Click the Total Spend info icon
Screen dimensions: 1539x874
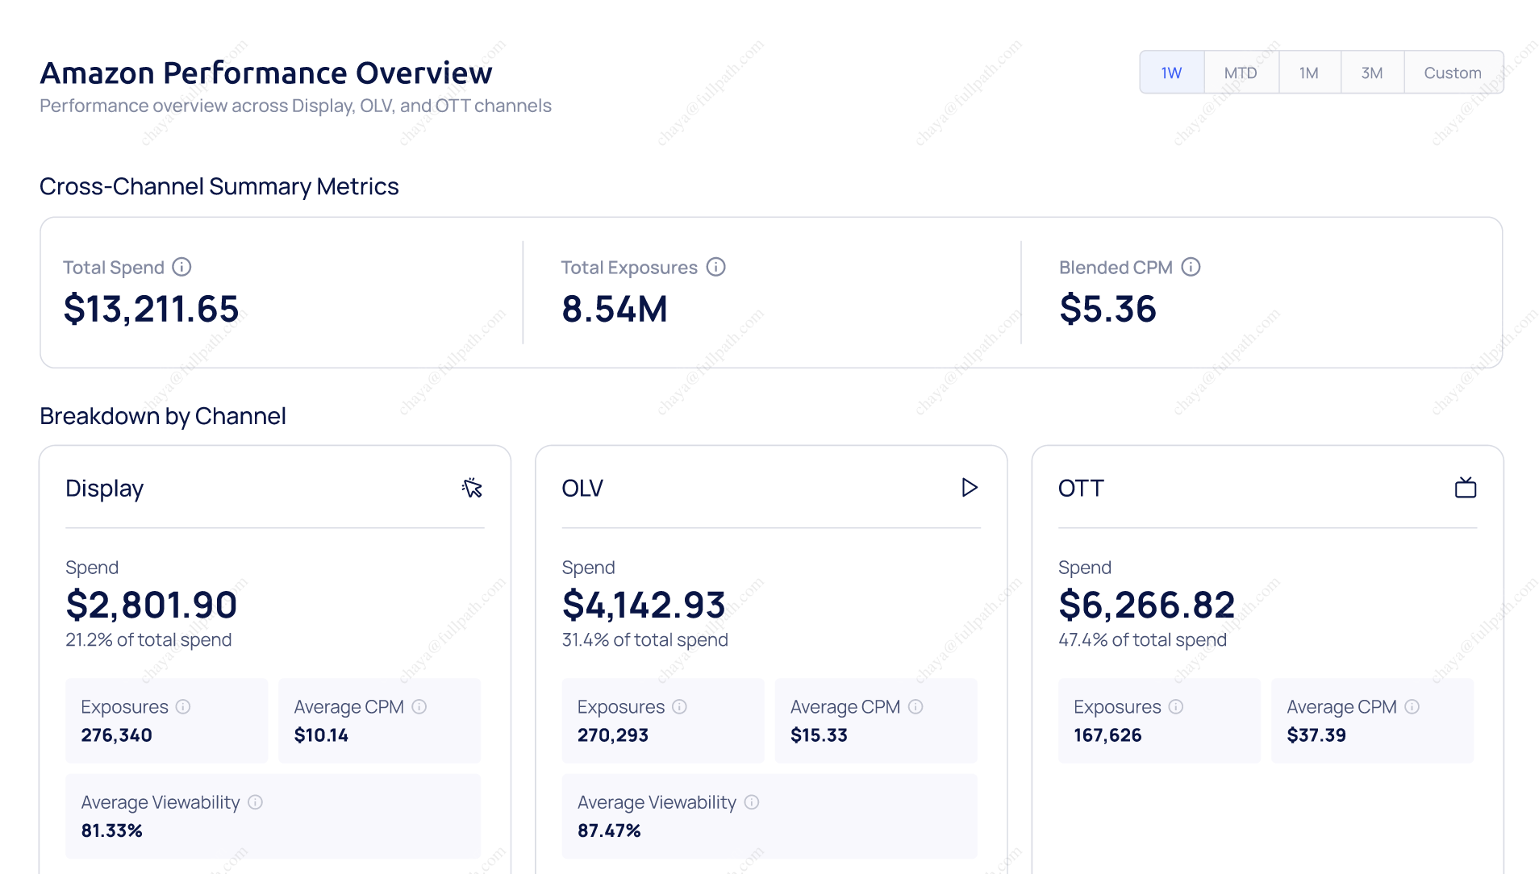pyautogui.click(x=181, y=267)
